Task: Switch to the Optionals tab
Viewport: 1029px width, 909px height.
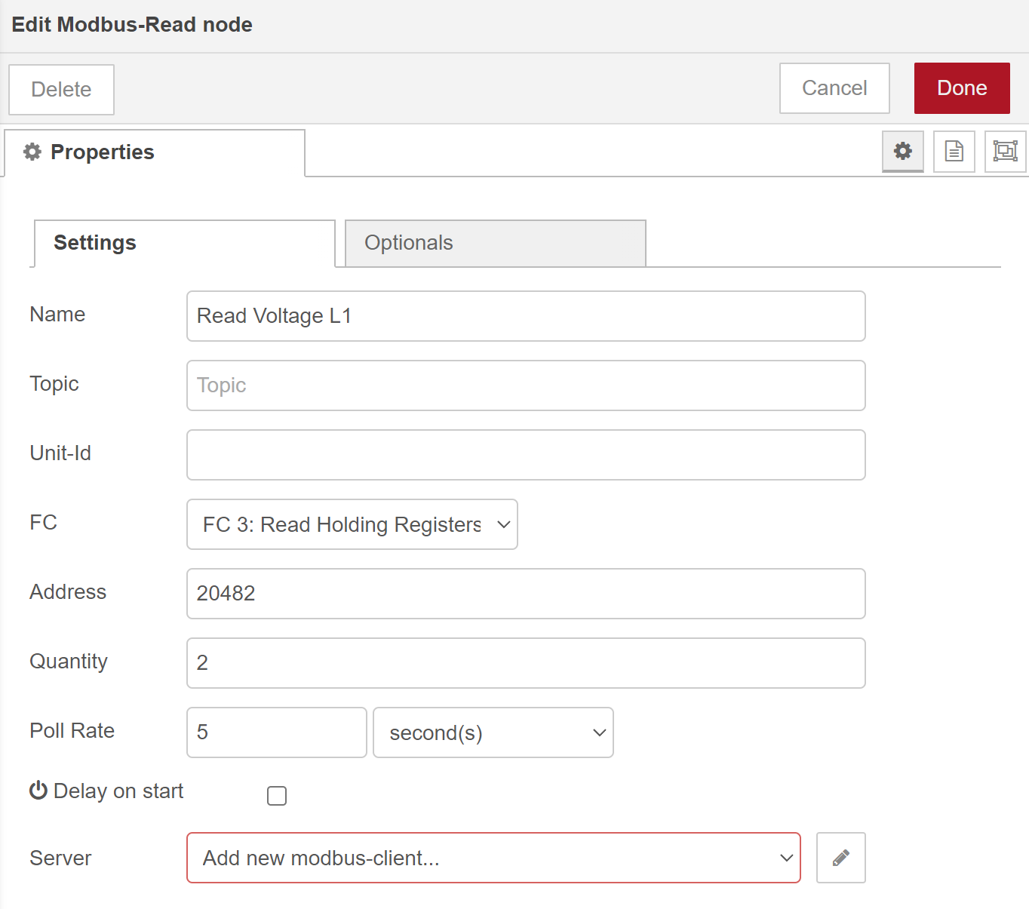Action: 496,243
